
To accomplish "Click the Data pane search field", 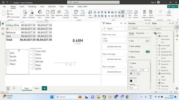I will [163, 28].
